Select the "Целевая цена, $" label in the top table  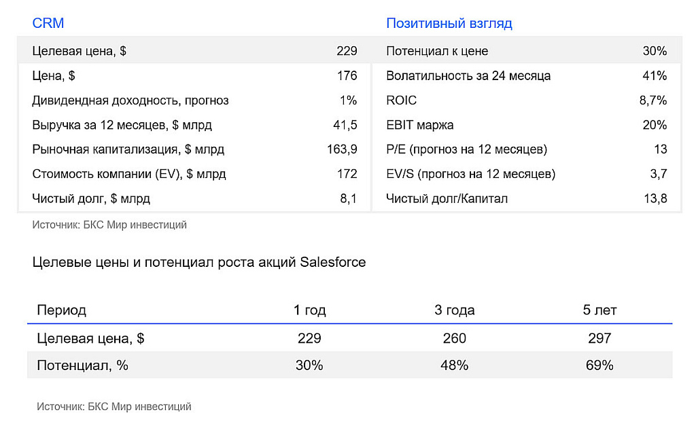(x=79, y=51)
